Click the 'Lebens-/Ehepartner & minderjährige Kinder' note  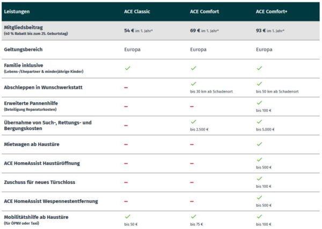point(43,72)
